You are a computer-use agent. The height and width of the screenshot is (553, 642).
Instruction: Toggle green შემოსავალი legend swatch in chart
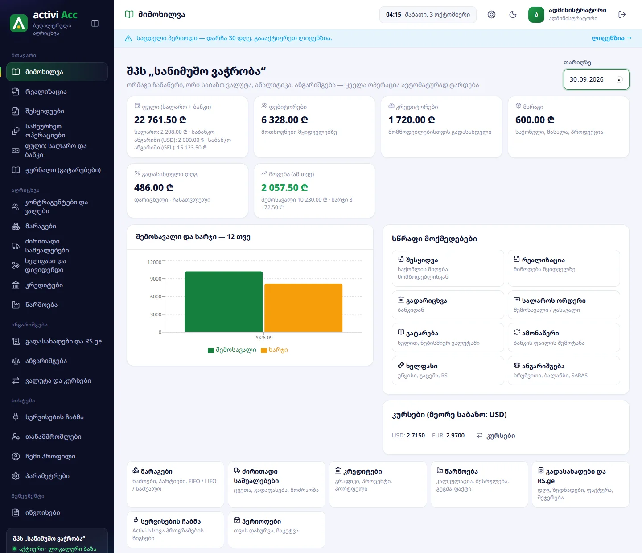pyautogui.click(x=211, y=351)
